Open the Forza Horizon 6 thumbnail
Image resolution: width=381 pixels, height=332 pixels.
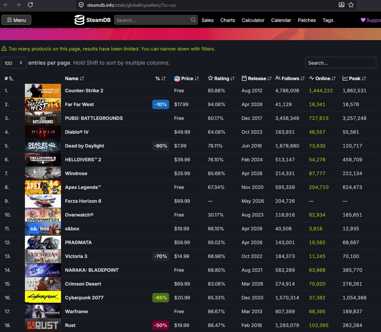pos(43,201)
